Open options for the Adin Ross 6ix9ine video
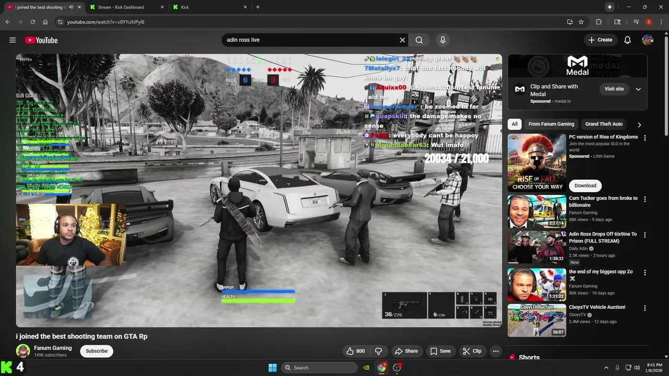The height and width of the screenshot is (376, 669). tap(644, 235)
